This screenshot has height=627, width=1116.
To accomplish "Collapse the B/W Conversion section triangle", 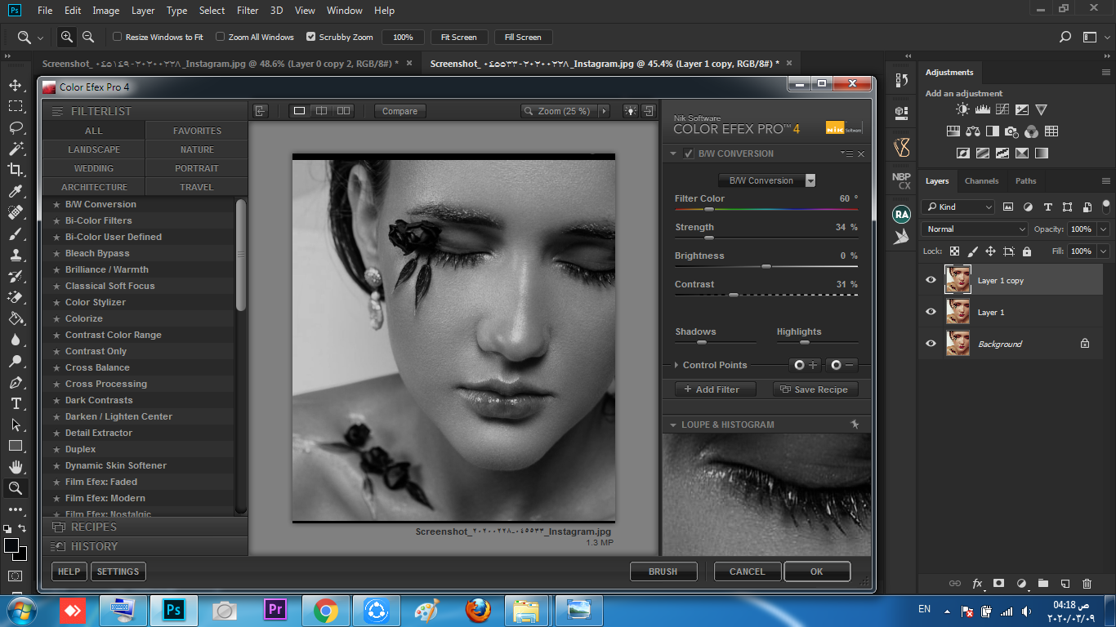I will click(x=673, y=153).
